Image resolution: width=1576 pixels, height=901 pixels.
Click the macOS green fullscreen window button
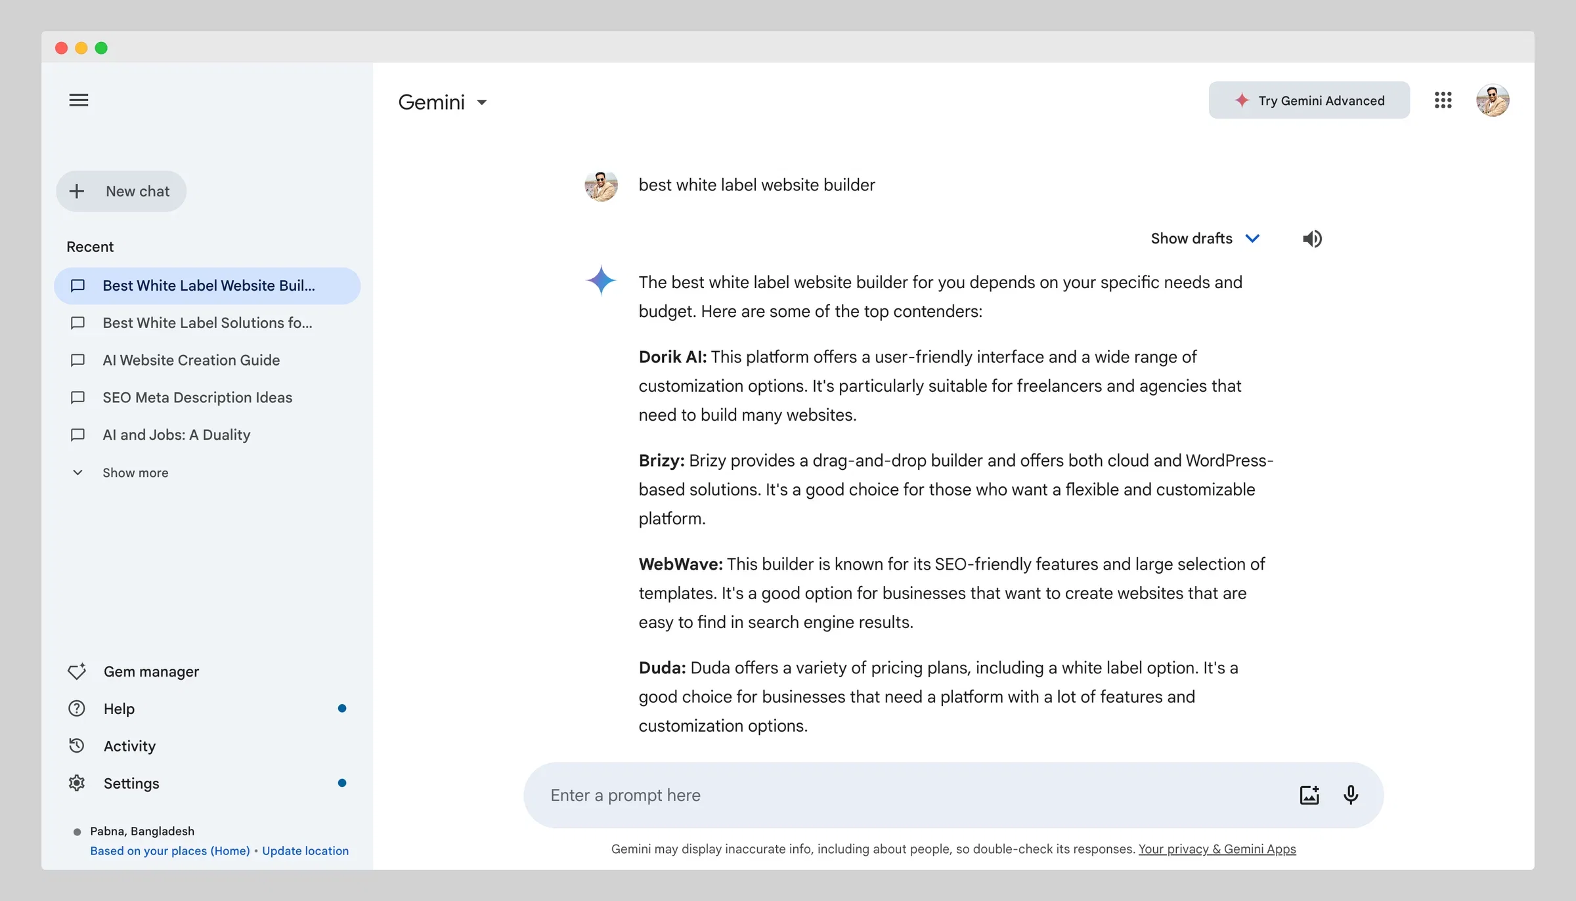click(x=101, y=48)
